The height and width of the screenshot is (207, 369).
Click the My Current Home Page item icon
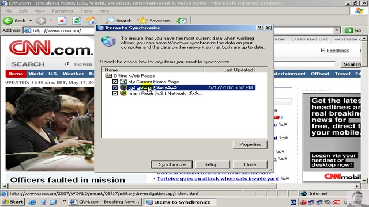123,82
